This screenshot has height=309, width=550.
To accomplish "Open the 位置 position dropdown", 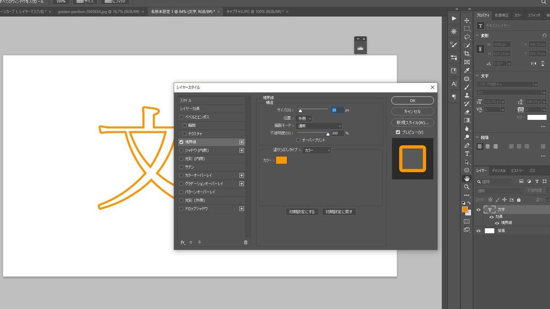I will [304, 118].
